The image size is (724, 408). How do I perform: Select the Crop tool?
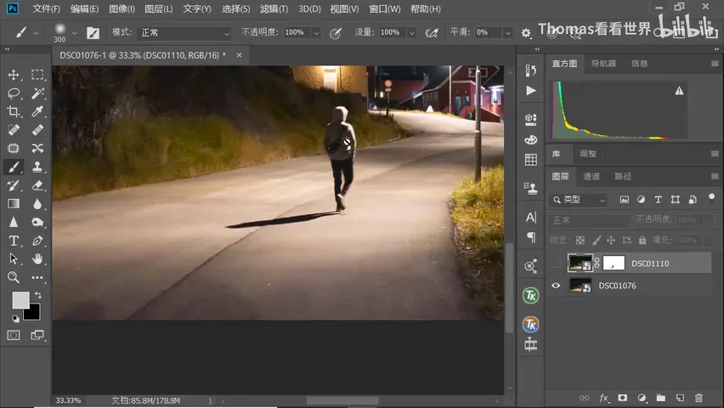tap(14, 111)
